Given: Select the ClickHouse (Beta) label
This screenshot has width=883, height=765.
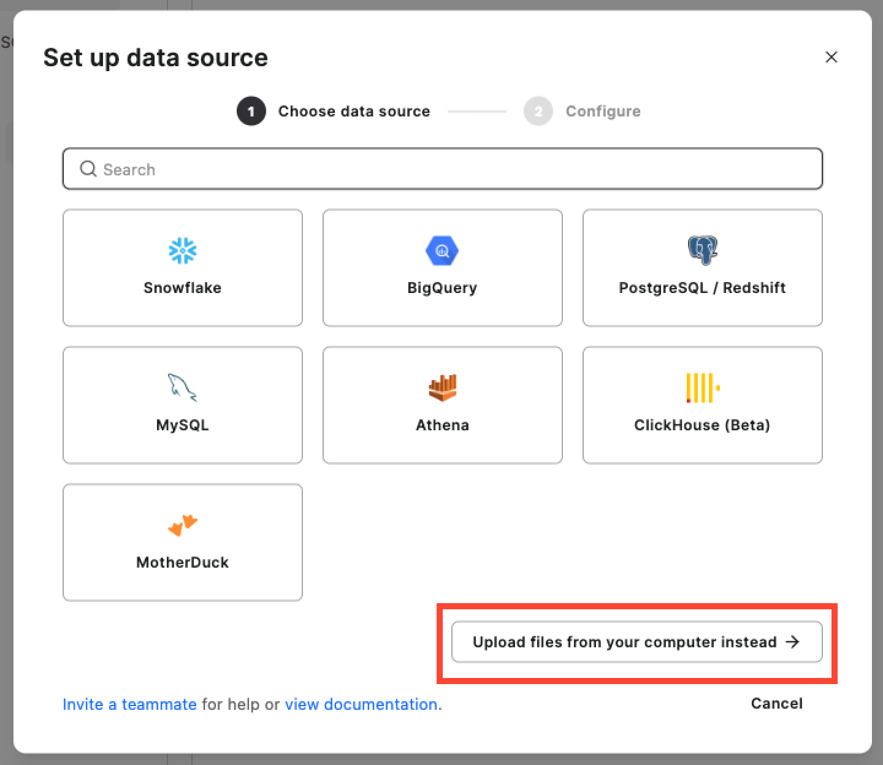Looking at the screenshot, I should click(702, 425).
